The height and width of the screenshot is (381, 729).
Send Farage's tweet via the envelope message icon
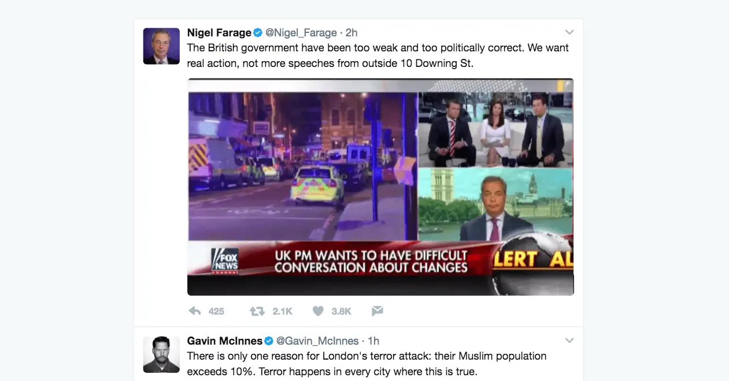tap(378, 311)
